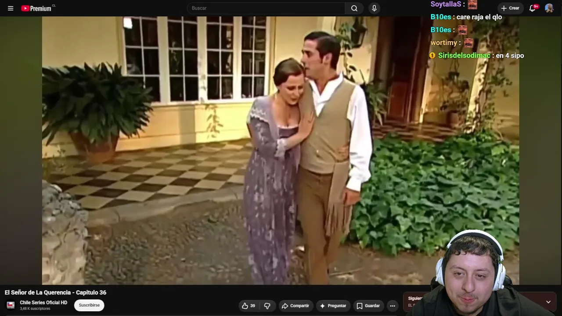Focus the Buscar search field

[x=266, y=8]
